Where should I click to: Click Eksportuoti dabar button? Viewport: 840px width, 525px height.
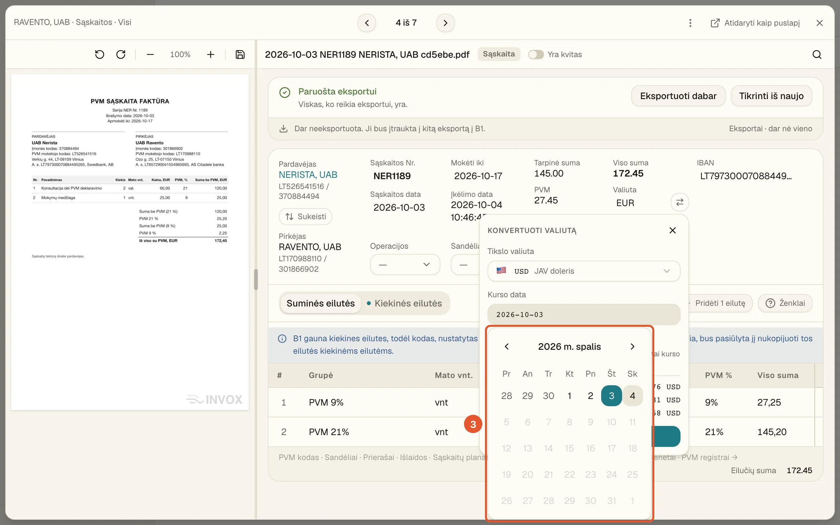(678, 96)
